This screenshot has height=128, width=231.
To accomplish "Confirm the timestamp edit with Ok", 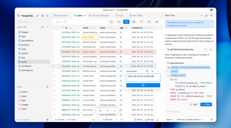I will pyautogui.click(x=143, y=85).
